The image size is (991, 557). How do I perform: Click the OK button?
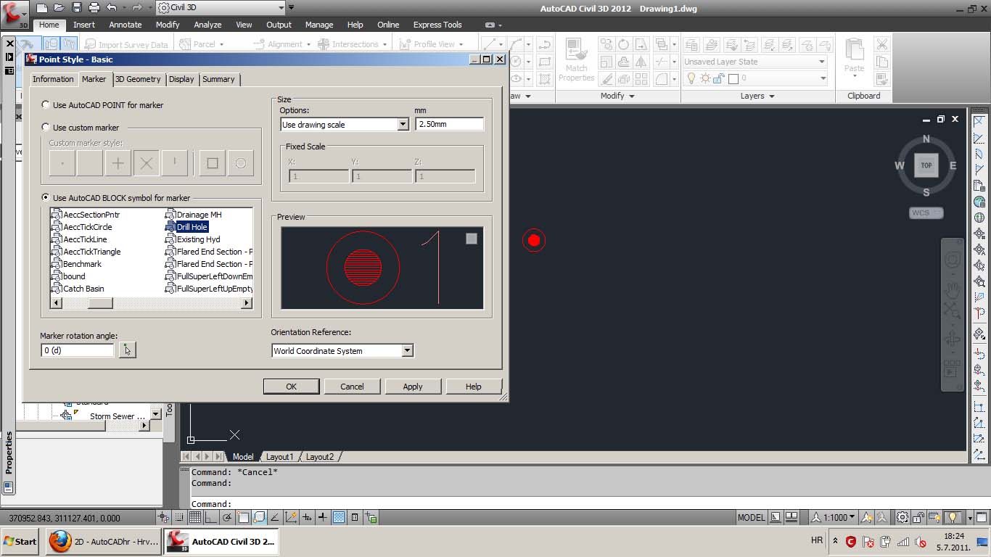coord(291,387)
